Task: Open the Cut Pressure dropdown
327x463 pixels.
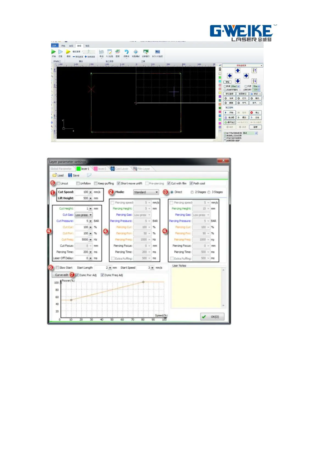Action: [91, 221]
